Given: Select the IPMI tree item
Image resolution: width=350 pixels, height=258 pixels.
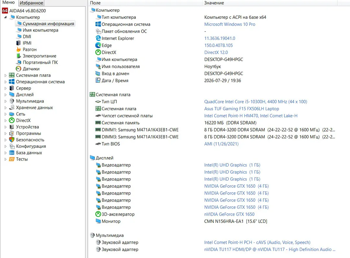Looking at the screenshot, I should point(27,43).
